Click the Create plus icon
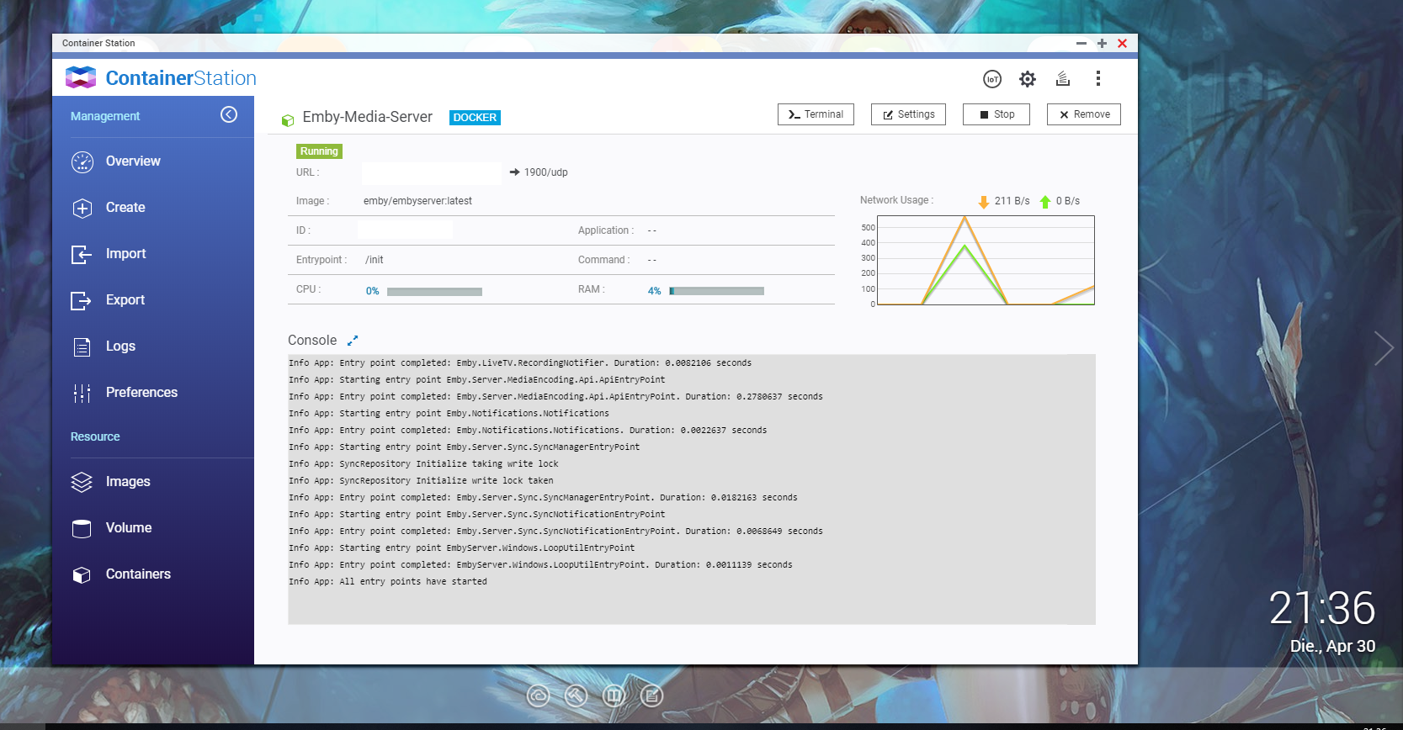Viewport: 1403px width, 730px height. coord(82,209)
